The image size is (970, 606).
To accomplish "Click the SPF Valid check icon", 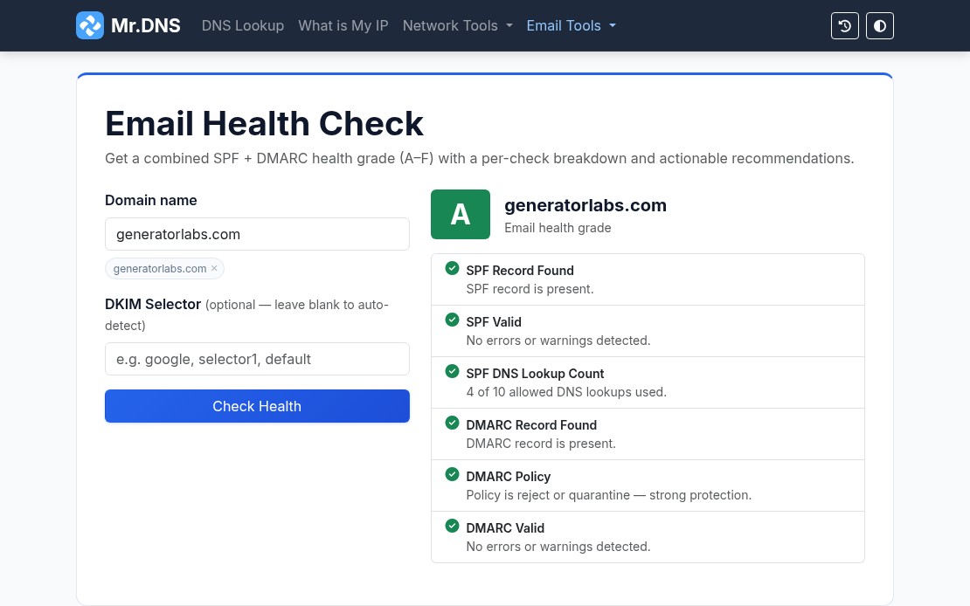I will tap(452, 320).
